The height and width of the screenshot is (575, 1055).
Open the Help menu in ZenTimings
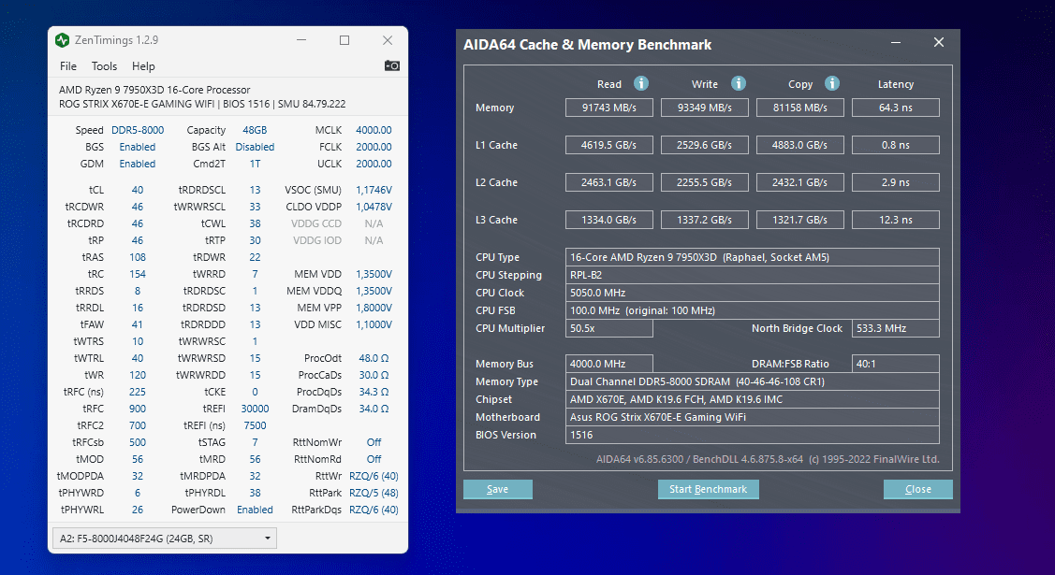pyautogui.click(x=143, y=65)
